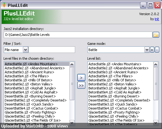Select AztecBattle2.j2l in the directory files list
Screen dimensions: 162x129
(x=35, y=68)
